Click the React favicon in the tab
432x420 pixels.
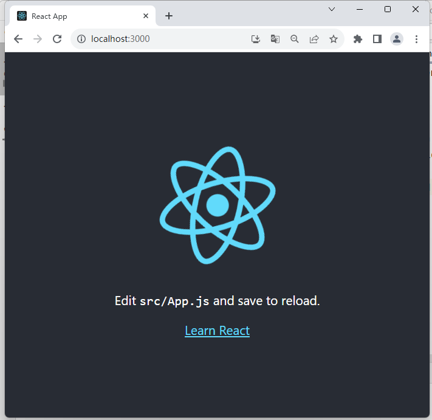click(x=22, y=16)
